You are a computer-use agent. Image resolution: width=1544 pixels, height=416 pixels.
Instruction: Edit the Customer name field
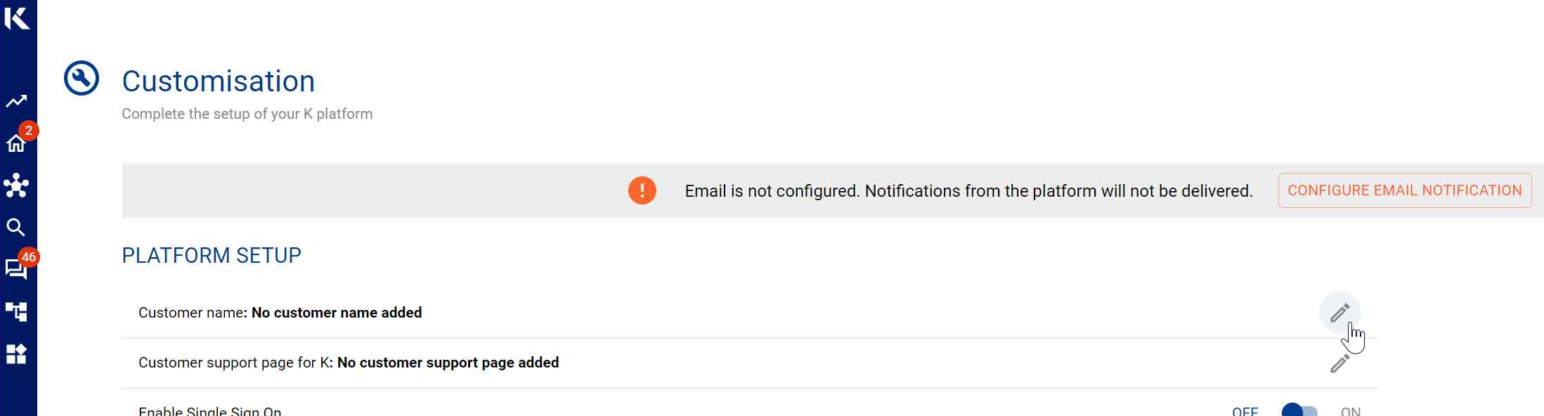click(x=1339, y=312)
